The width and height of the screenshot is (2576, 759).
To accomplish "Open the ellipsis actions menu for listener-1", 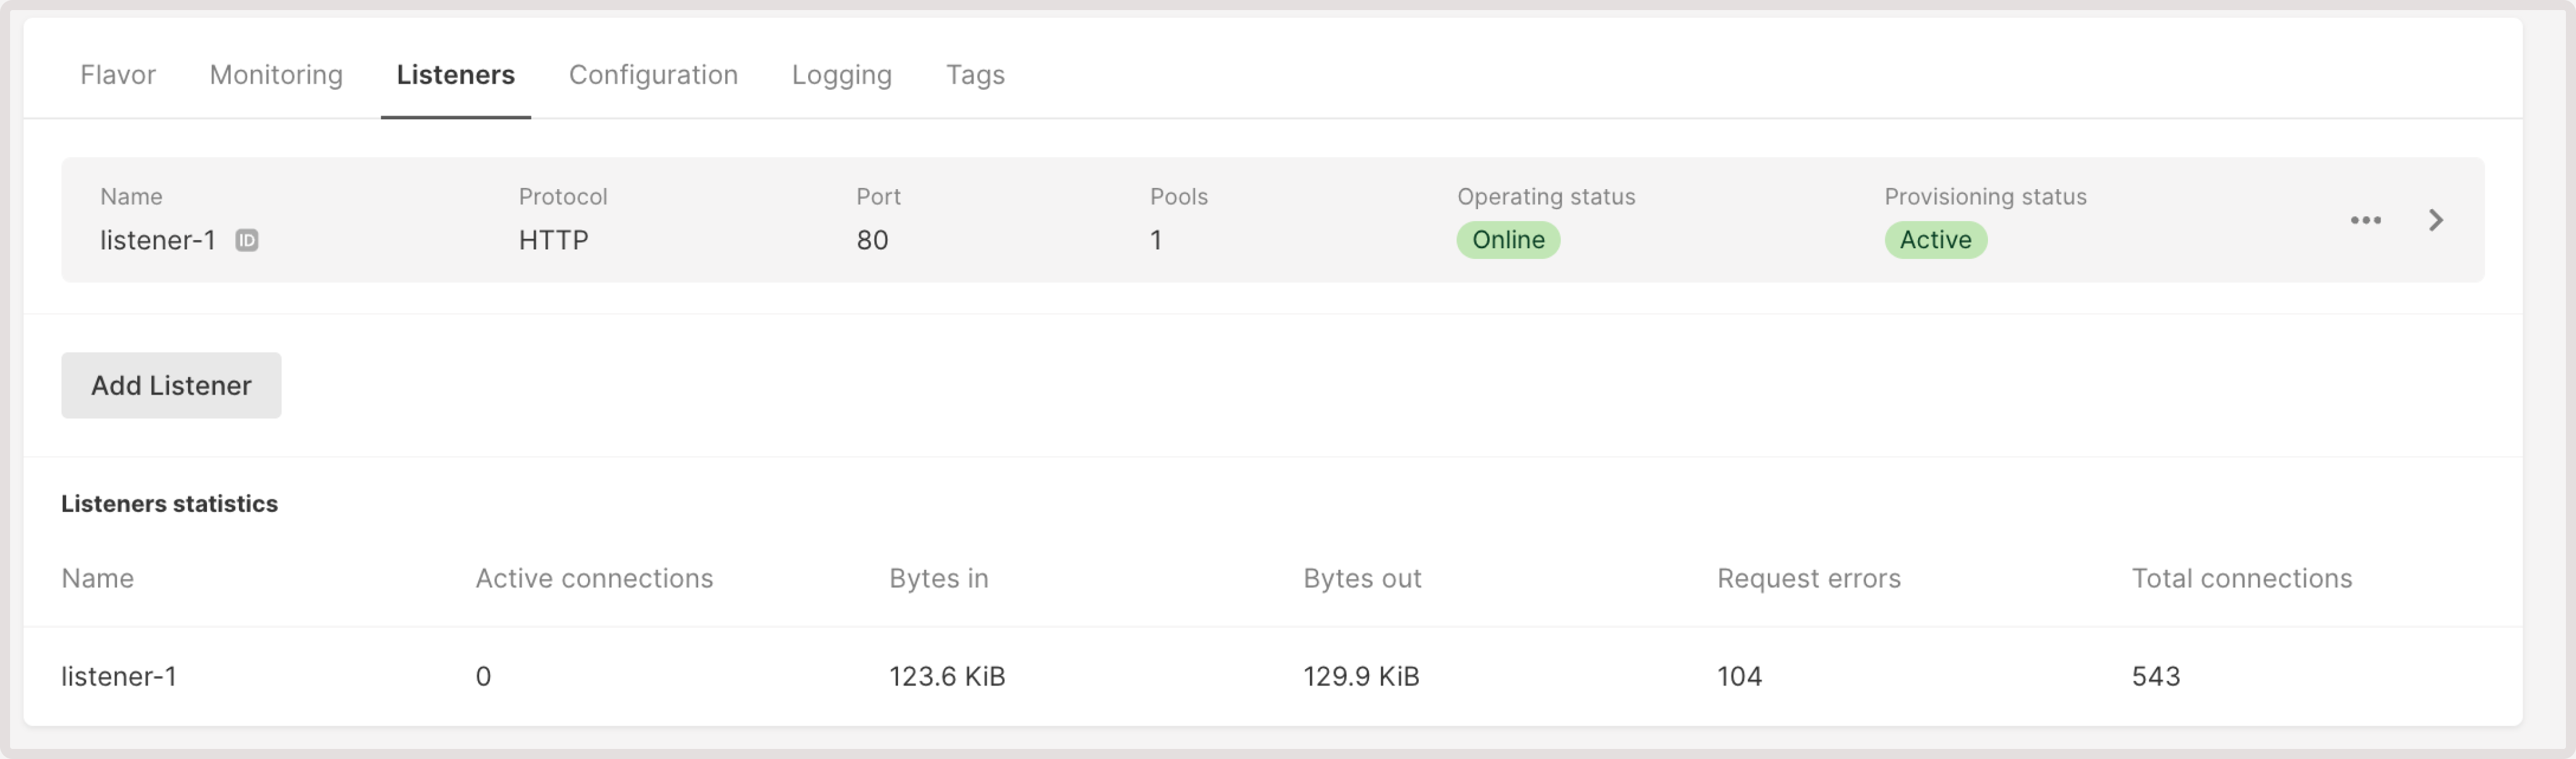I will [2366, 221].
